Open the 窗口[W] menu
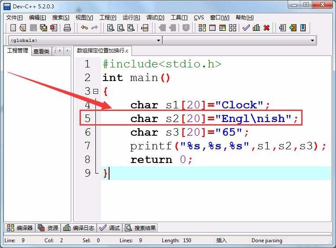 coord(219,18)
